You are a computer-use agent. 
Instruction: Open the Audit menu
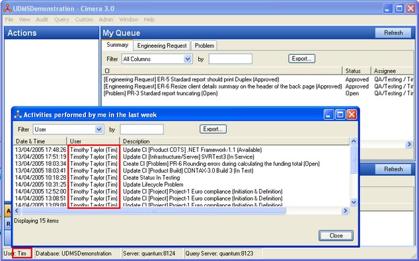pyautogui.click(x=42, y=20)
